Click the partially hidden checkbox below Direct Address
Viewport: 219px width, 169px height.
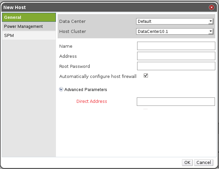pyautogui.click(x=145, y=109)
